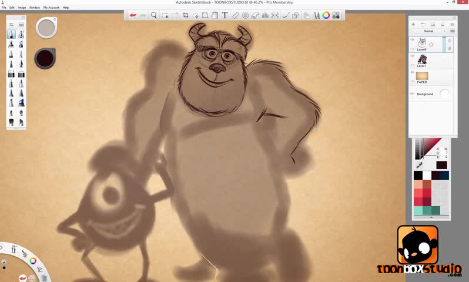Enable the French Curve guide
The image size is (469, 282).
pyautogui.click(x=255, y=15)
